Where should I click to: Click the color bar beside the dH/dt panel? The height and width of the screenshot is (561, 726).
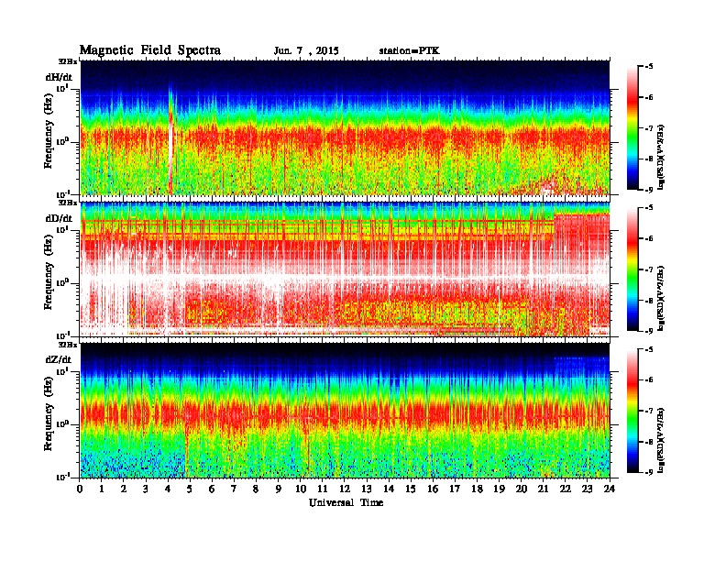632,127
